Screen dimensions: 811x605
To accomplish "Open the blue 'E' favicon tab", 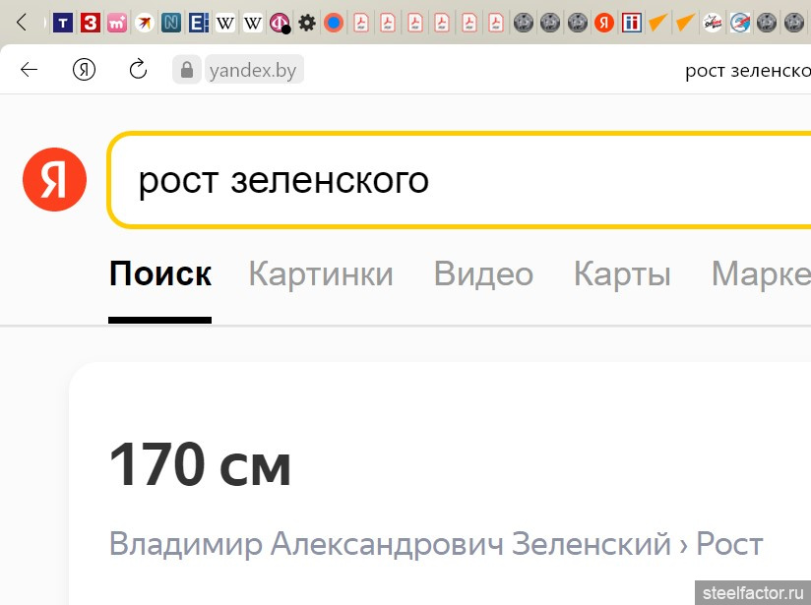I will (x=198, y=23).
